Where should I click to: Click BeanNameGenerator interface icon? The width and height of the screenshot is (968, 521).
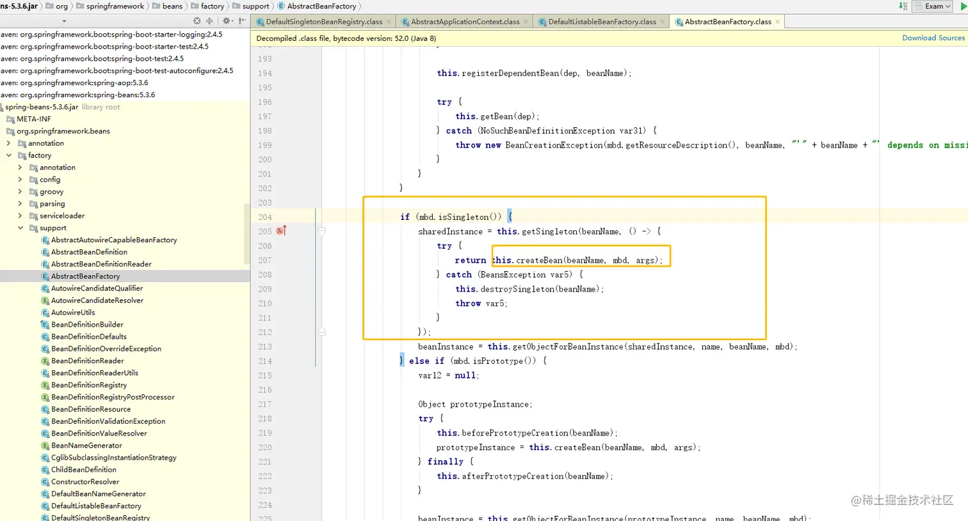[45, 446]
